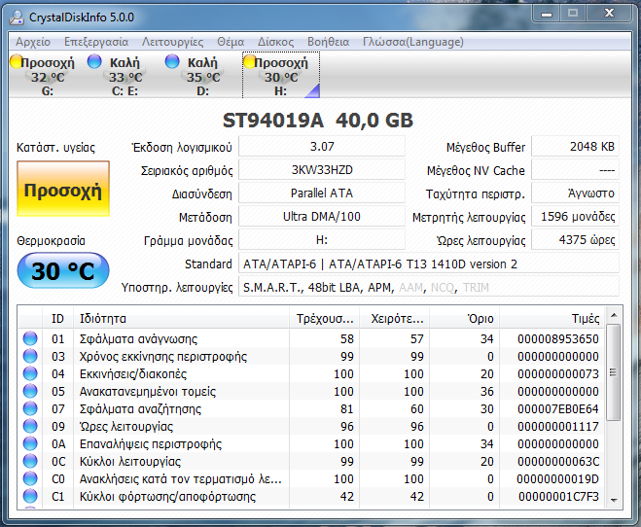Screen dimensions: 641x527
Task: Click the Χειρότε... column header
Action: coord(395,318)
